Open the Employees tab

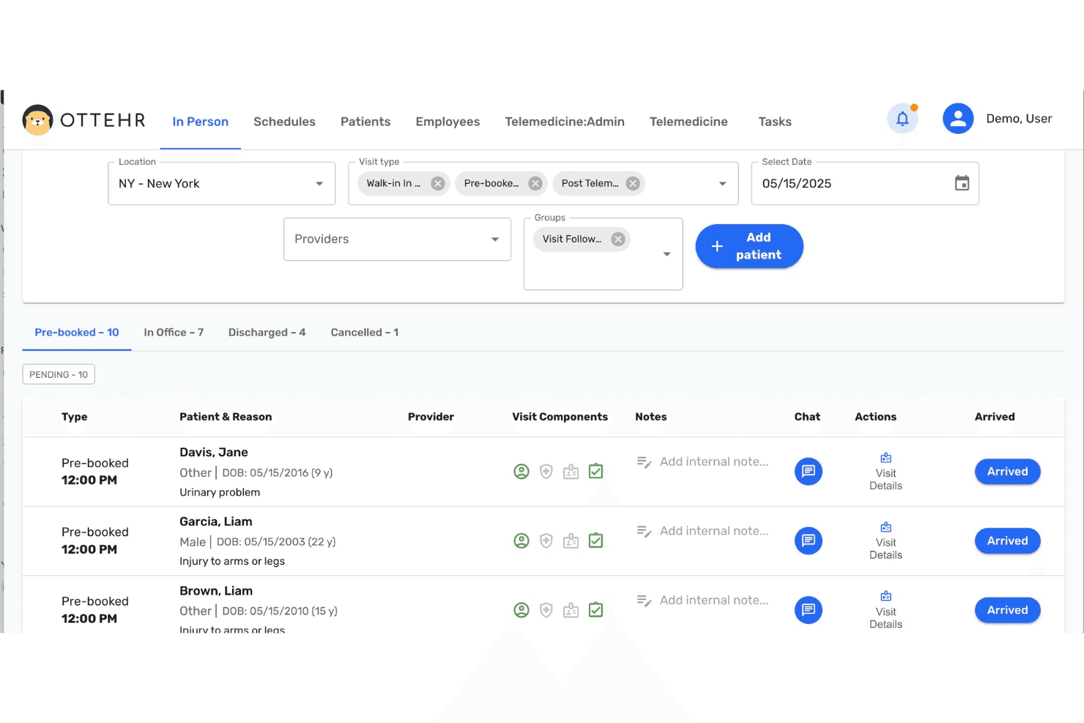[x=448, y=122]
